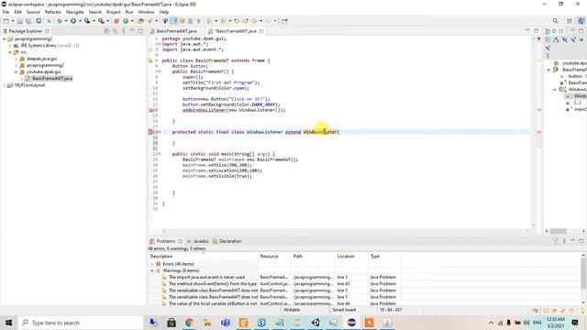This screenshot has width=587, height=330.
Task: Collapse the Warnings group in Problems
Action: point(152,270)
